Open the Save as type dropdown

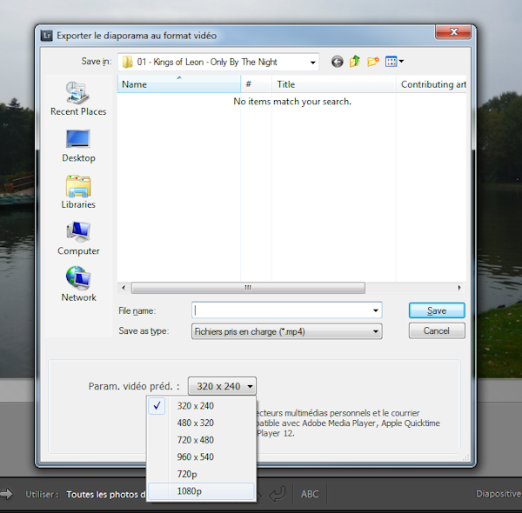click(376, 331)
